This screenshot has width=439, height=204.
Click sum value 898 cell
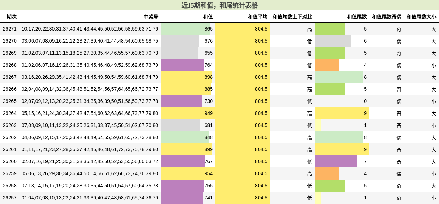pyautogui.click(x=188, y=77)
